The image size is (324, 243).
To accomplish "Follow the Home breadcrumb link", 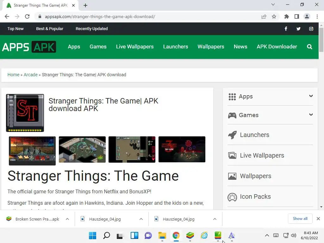I will point(13,75).
